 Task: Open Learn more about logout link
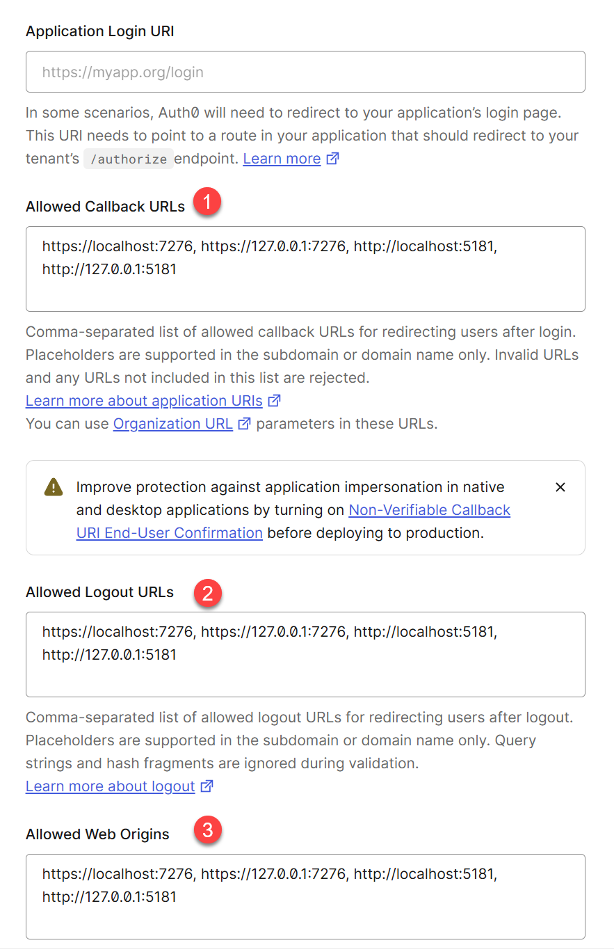tap(110, 786)
